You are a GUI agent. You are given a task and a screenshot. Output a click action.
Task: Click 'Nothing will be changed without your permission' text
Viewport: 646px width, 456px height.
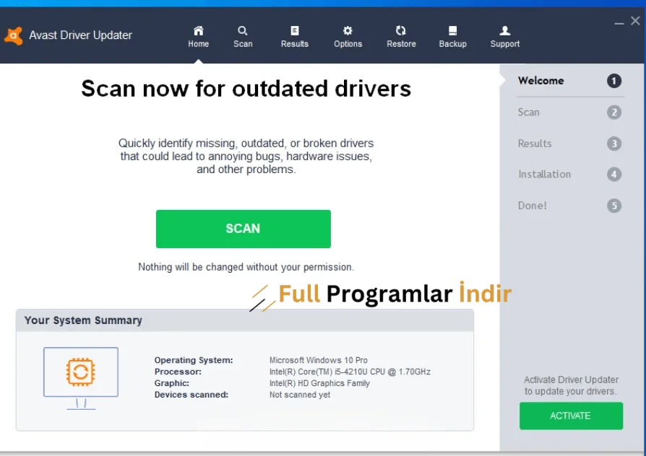pos(246,267)
